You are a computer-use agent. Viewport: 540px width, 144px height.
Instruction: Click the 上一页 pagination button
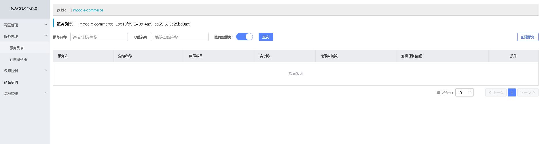pyautogui.click(x=496, y=92)
